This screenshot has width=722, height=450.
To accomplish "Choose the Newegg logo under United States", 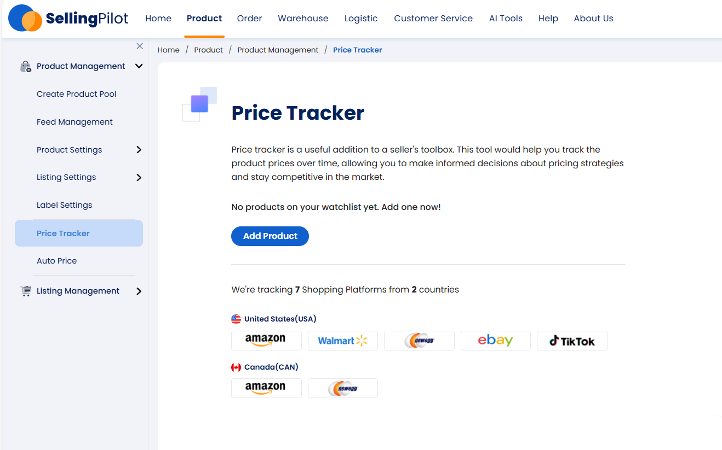I will click(x=419, y=341).
